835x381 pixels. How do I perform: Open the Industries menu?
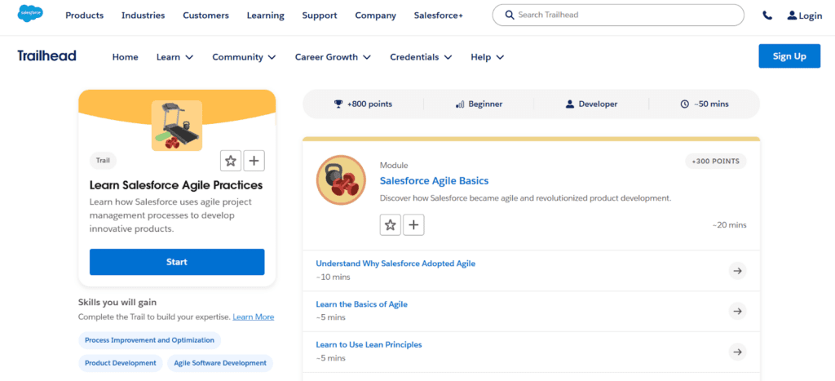tap(144, 16)
